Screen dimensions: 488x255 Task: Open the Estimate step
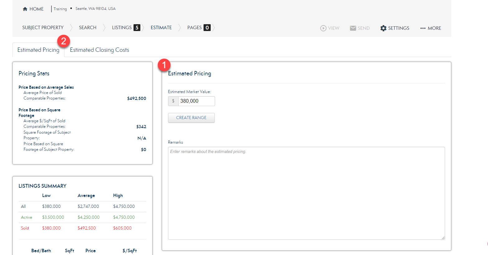(161, 28)
